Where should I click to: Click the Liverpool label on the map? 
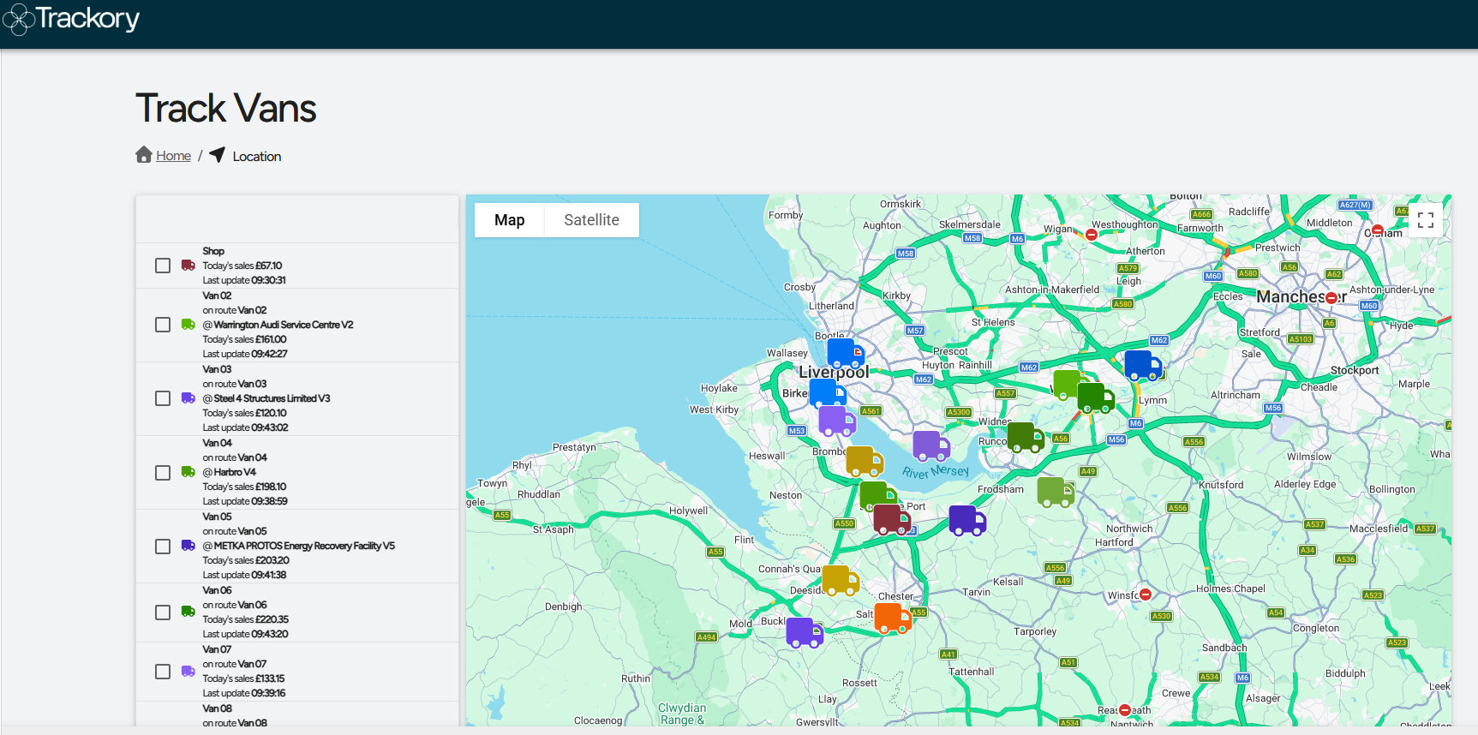[x=834, y=372]
